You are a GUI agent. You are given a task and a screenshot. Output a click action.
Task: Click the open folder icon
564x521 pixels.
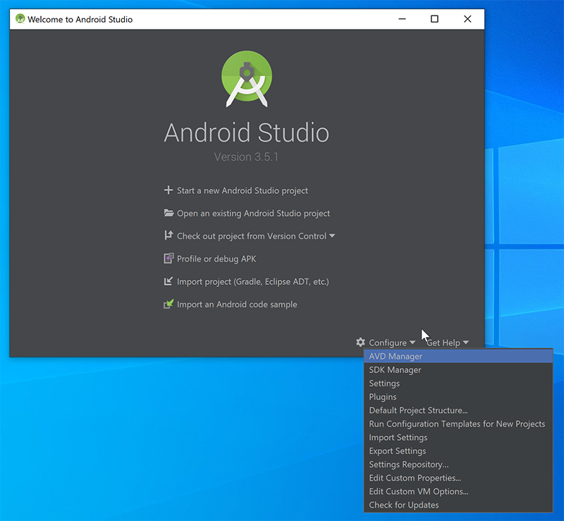click(x=168, y=213)
